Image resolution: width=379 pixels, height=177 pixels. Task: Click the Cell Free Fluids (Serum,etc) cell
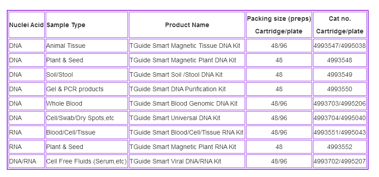(86, 162)
